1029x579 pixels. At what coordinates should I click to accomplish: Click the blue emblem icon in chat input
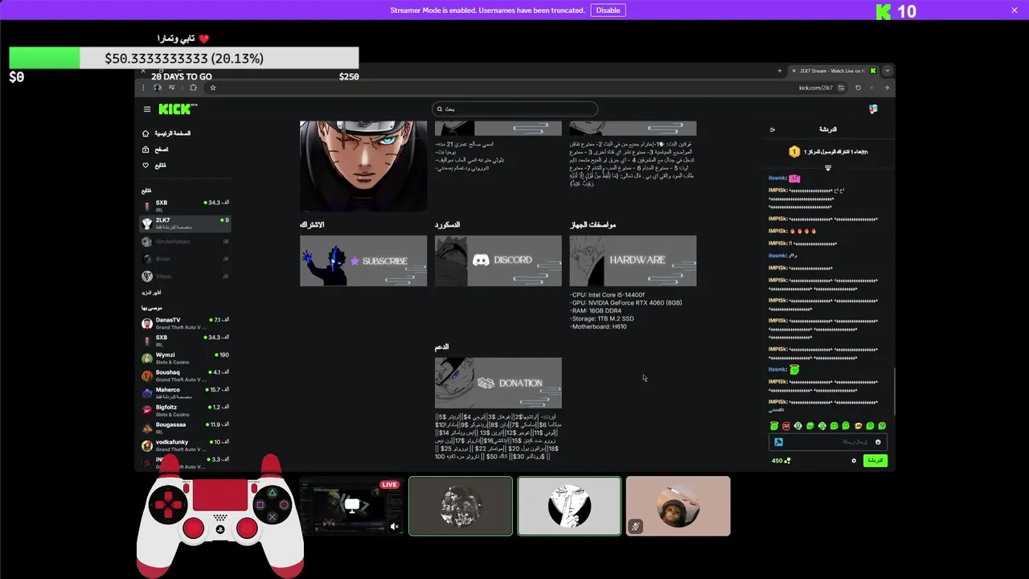[778, 441]
